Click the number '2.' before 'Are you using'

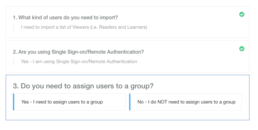(x=15, y=52)
